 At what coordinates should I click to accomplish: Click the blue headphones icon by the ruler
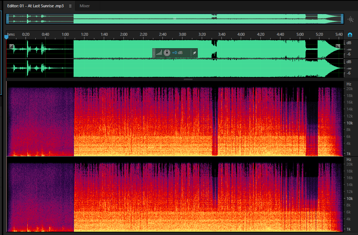350,35
